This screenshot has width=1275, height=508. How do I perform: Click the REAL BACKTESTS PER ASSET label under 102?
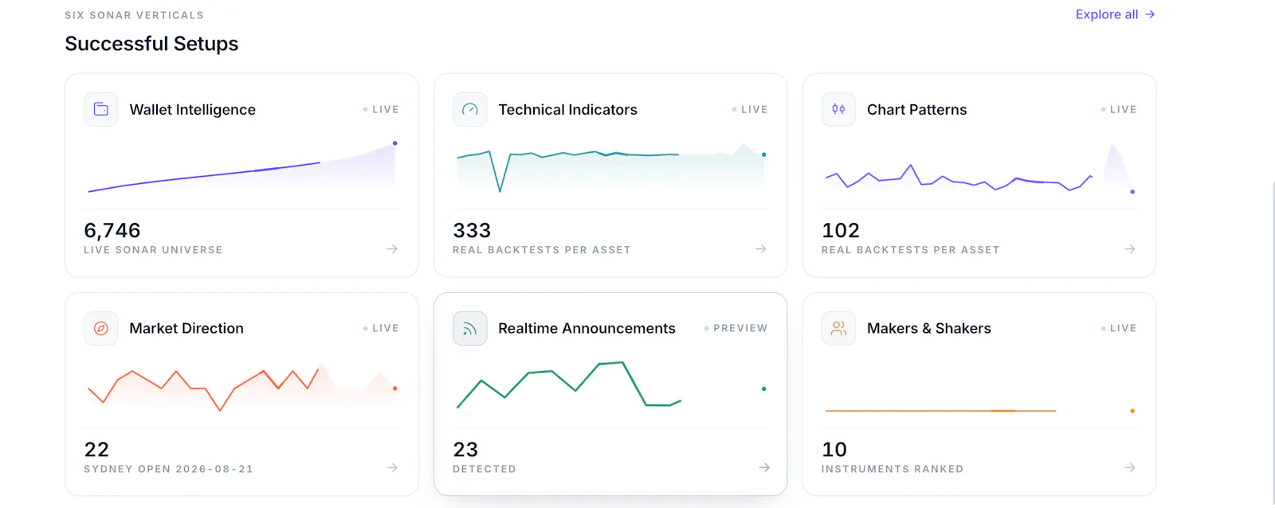tap(911, 250)
